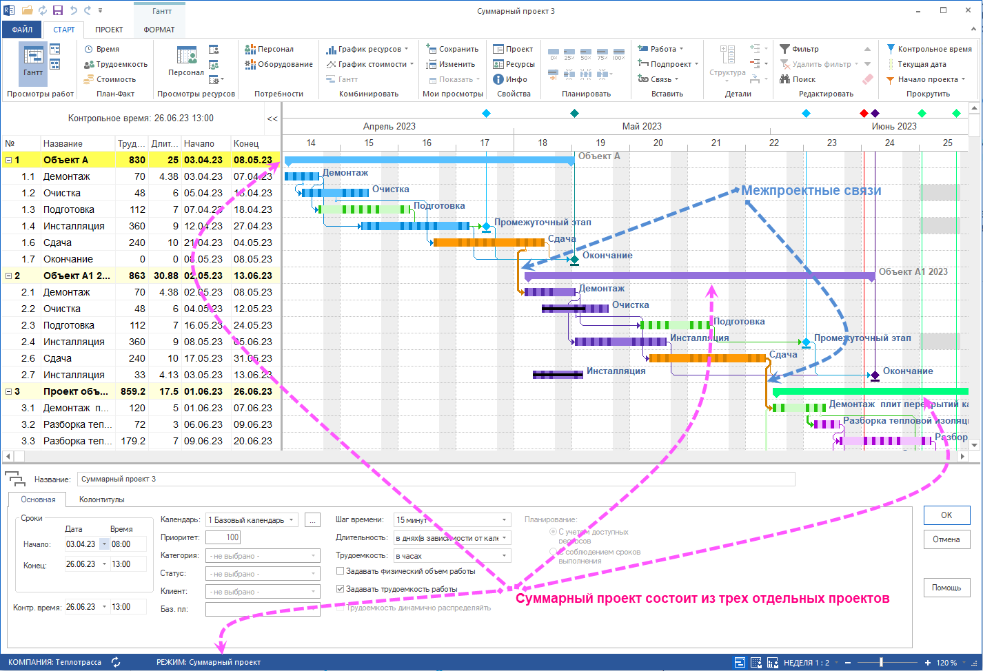Click horizontal scrollbar under task table
Image resolution: width=983 pixels, height=671 pixels.
[142, 456]
